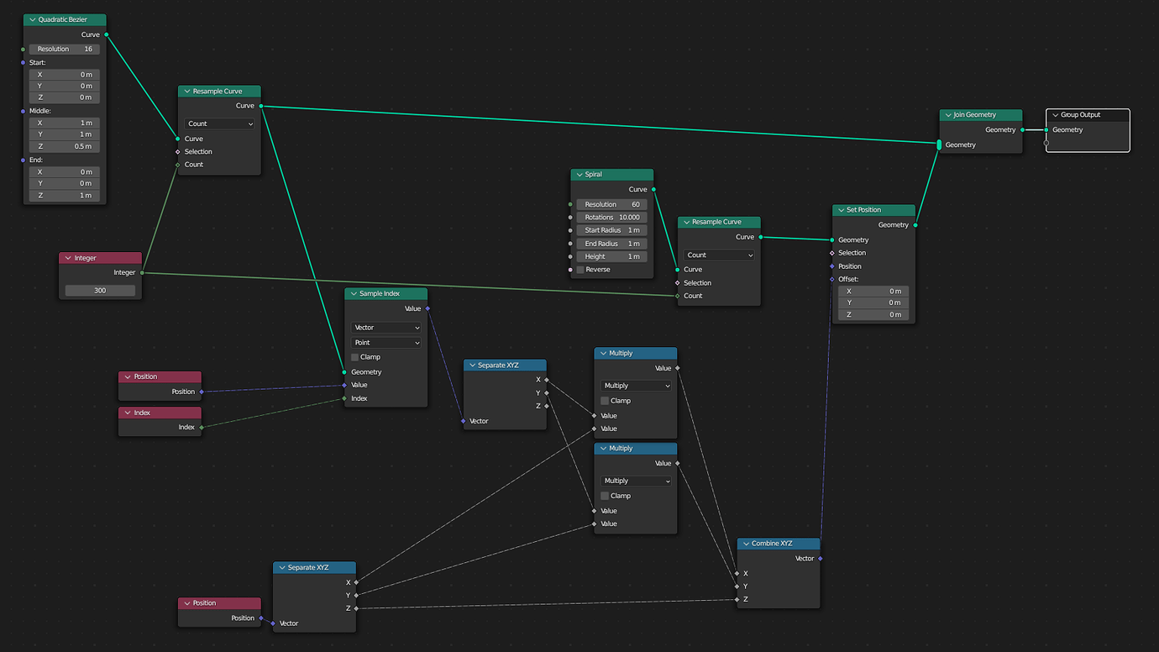
Task: Select the Set Position node title
Action: tap(864, 210)
